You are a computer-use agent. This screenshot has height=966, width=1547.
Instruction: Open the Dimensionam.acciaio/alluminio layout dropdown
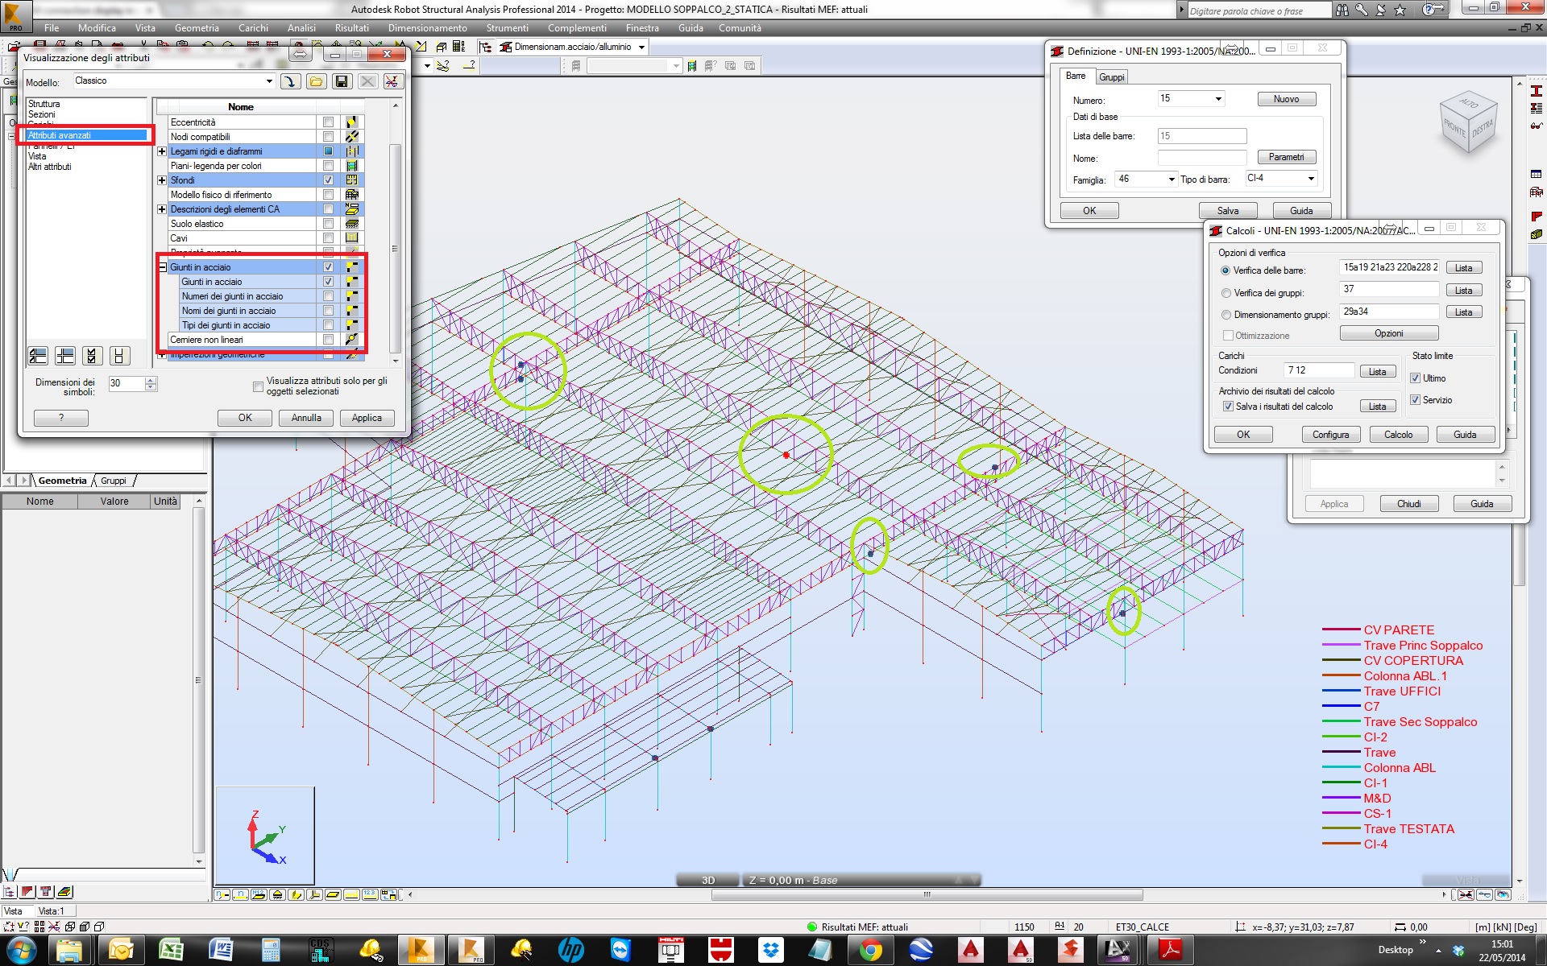[642, 47]
